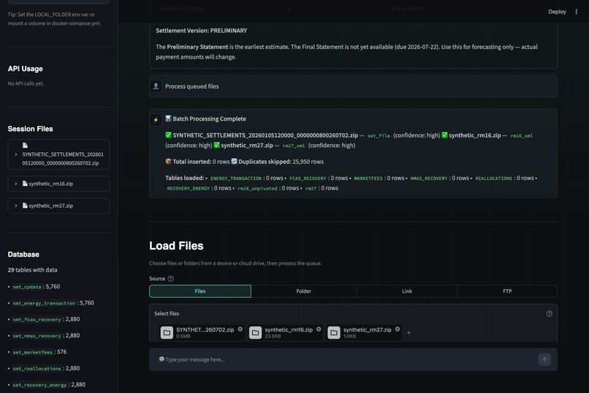Image resolution: width=589 pixels, height=393 pixels.
Task: Click the API Usage heading
Action: click(25, 69)
